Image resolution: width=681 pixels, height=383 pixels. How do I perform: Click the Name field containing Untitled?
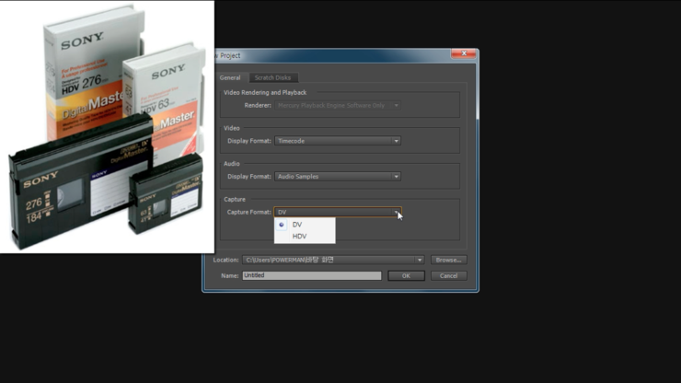312,275
